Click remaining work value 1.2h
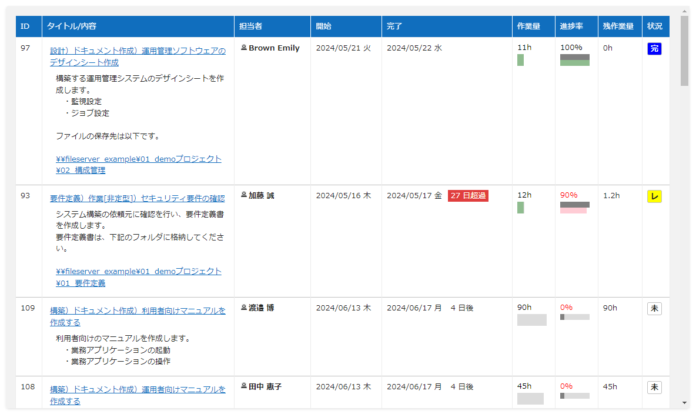Viewport: 696px width, 414px height. pyautogui.click(x=611, y=195)
